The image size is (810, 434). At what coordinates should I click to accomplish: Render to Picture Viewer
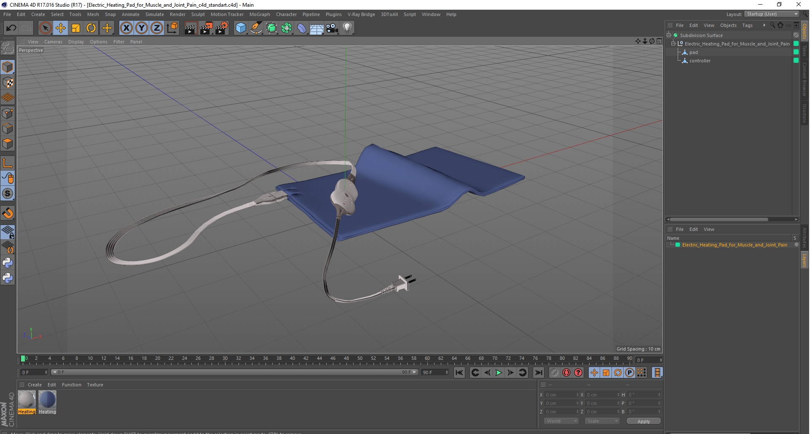[x=206, y=28]
